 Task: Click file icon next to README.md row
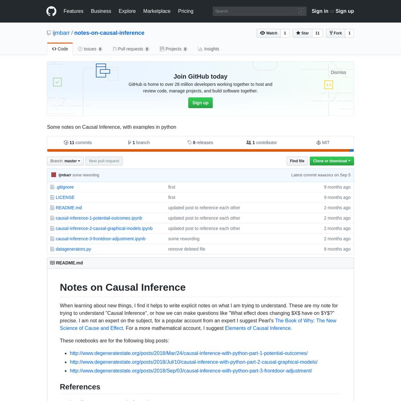tap(52, 208)
